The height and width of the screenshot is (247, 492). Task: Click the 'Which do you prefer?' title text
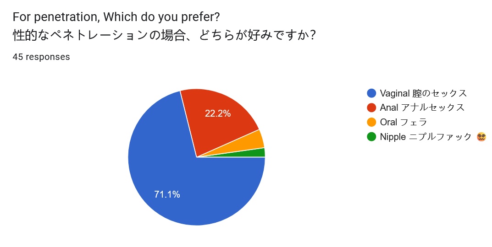pyautogui.click(x=162, y=17)
